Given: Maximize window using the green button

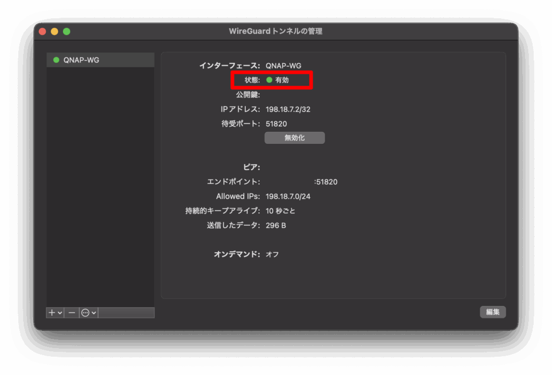Looking at the screenshot, I should pos(66,31).
